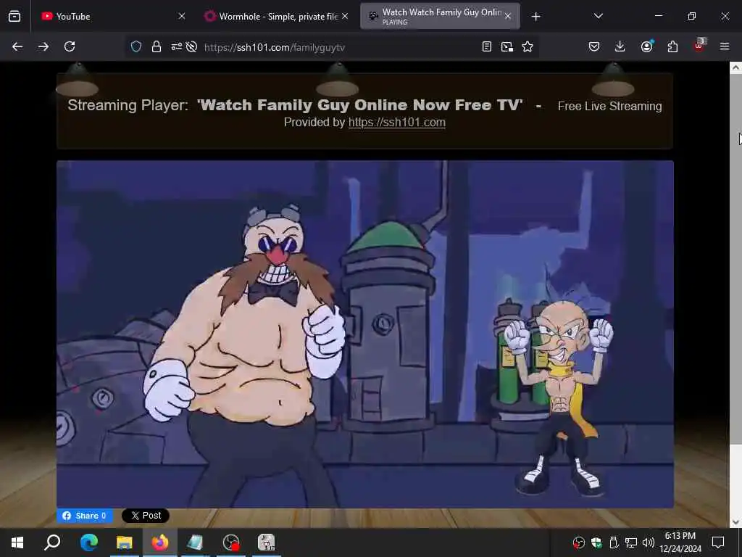The image size is (742, 557).
Task: Open the Firefox application menu
Action: point(724,46)
